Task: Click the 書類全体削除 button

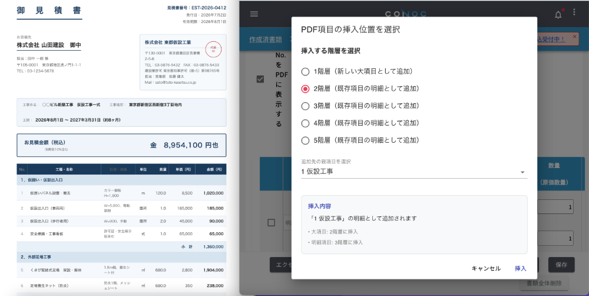Action: point(544,283)
